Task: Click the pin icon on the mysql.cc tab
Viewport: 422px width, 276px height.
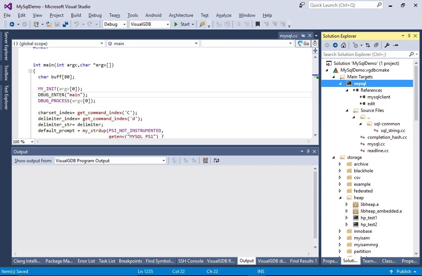Action: click(x=303, y=35)
